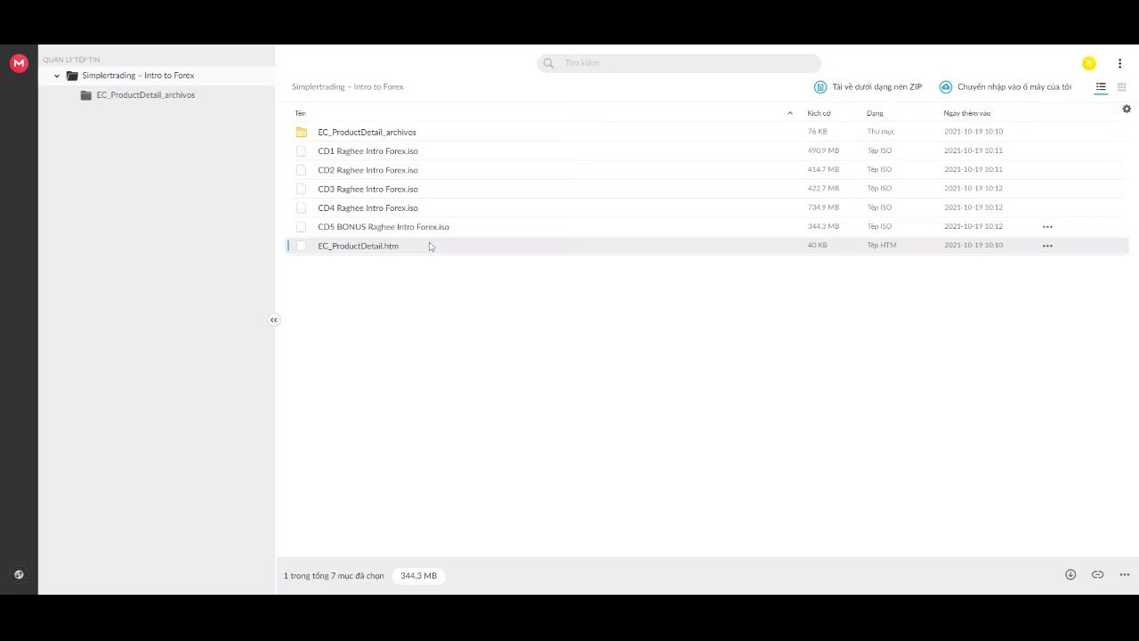Toggle the sort direction arrow
Viewport: 1139px width, 641px height.
(x=789, y=113)
